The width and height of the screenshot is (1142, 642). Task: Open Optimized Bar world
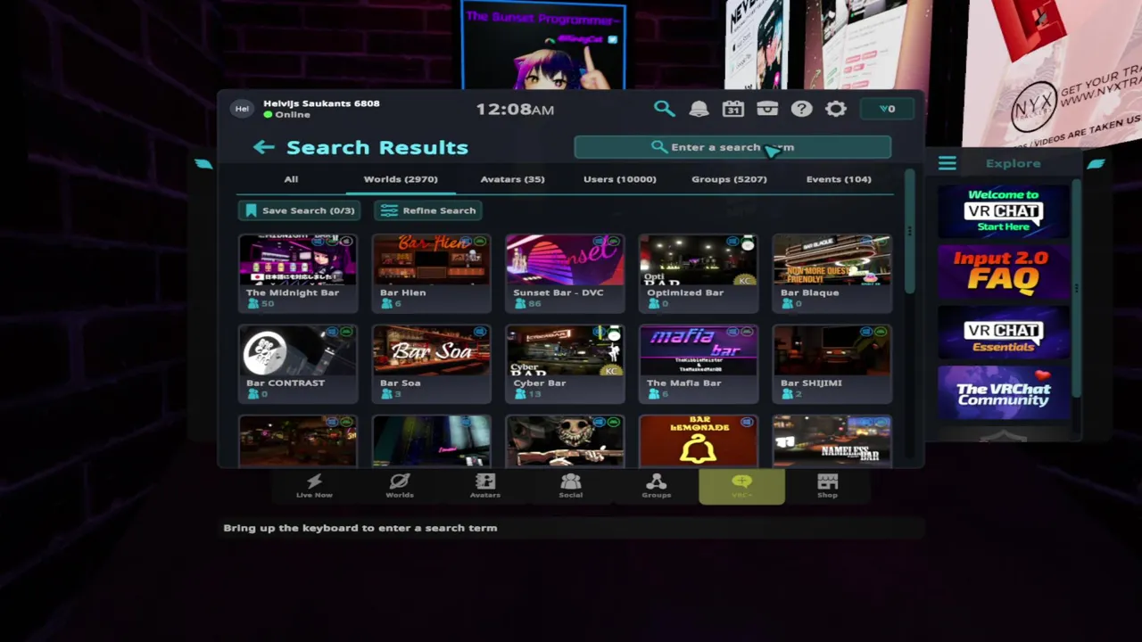[x=699, y=273]
